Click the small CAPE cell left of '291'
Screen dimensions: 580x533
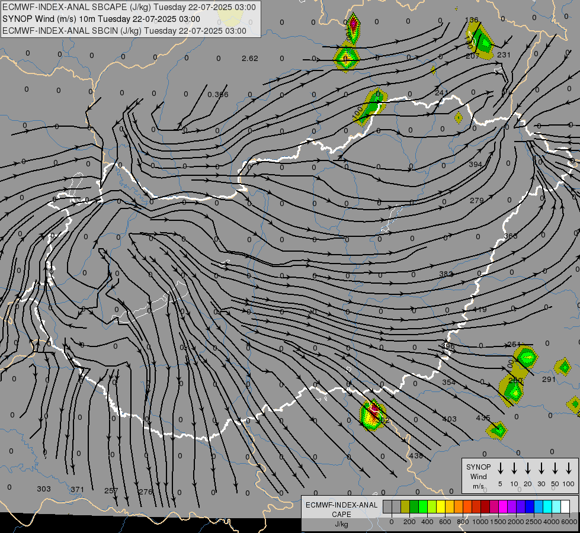click(x=564, y=367)
